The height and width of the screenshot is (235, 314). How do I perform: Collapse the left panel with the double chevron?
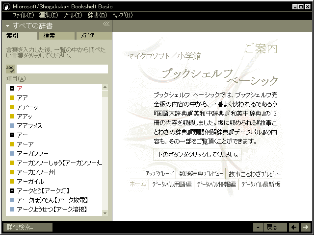coord(106,24)
